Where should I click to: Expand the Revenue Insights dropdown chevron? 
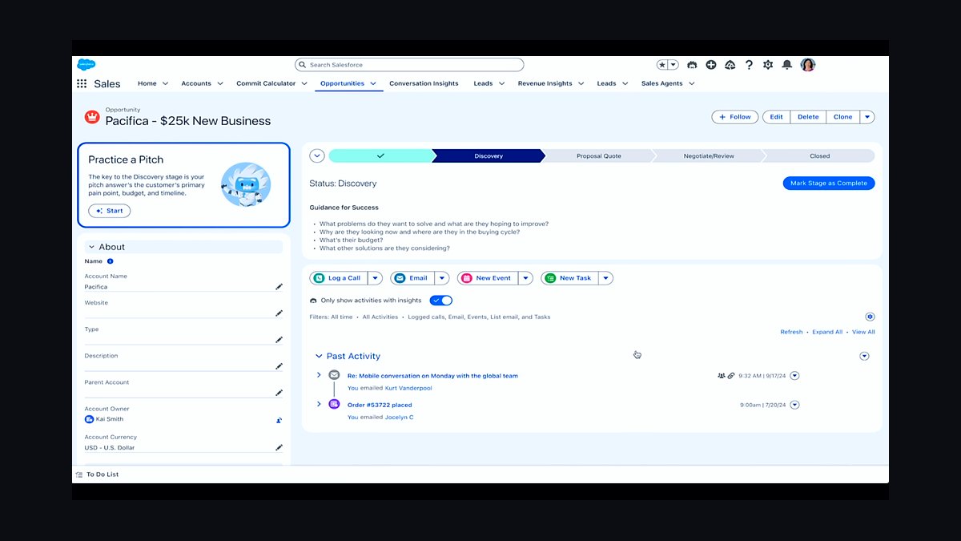pyautogui.click(x=581, y=83)
